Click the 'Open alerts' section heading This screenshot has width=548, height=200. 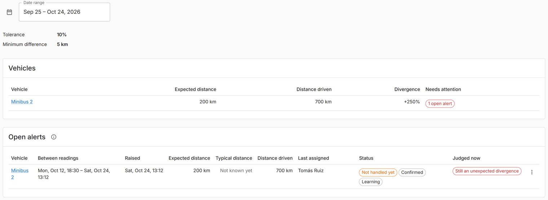pyautogui.click(x=27, y=137)
